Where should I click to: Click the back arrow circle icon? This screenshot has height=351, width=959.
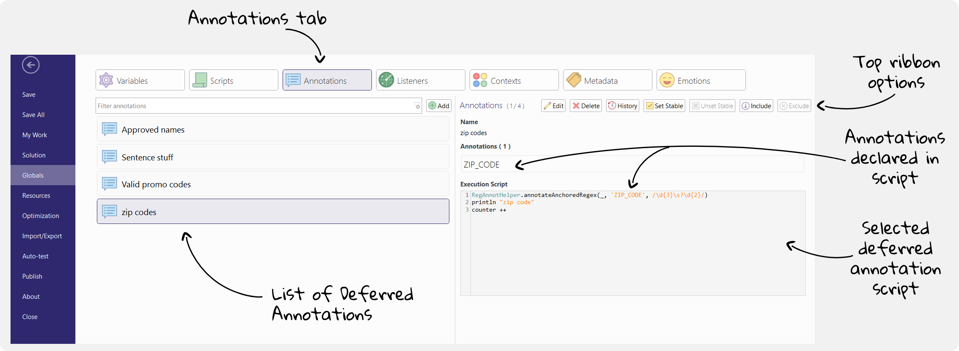(31, 65)
